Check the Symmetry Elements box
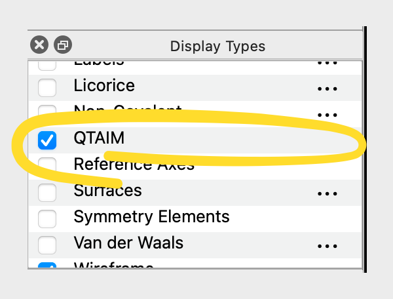 click(x=47, y=218)
